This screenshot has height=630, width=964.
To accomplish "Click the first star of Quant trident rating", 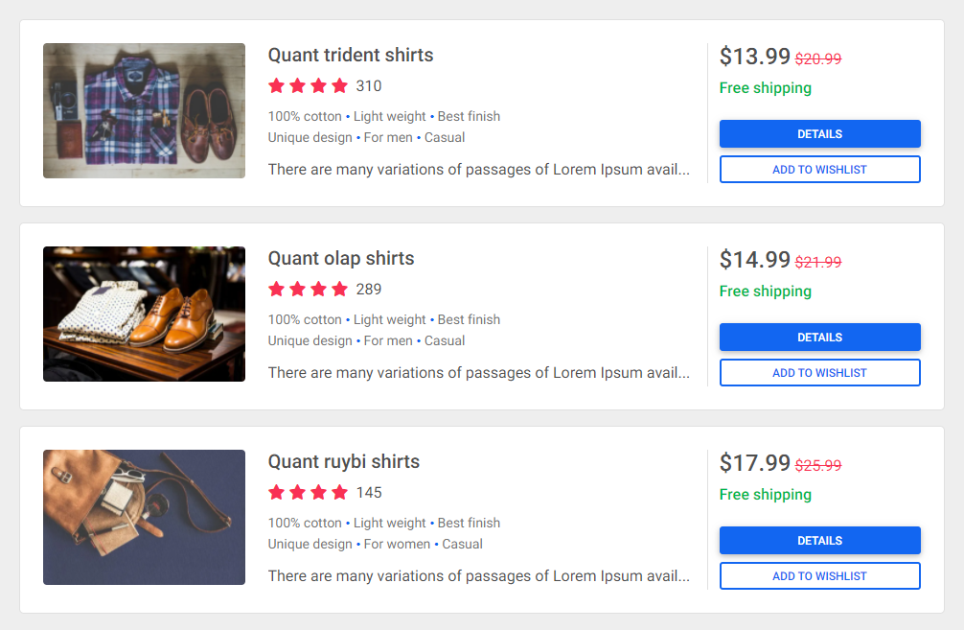I will pyautogui.click(x=275, y=85).
